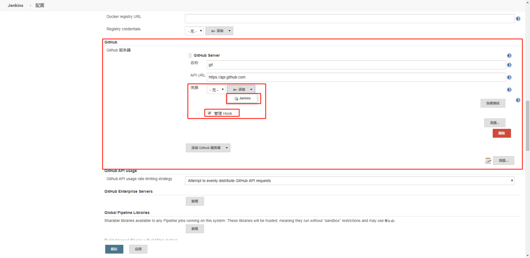The height and width of the screenshot is (258, 530).
Task: Open Registry credentials '- 无 -' dropdown
Action: 194,31
